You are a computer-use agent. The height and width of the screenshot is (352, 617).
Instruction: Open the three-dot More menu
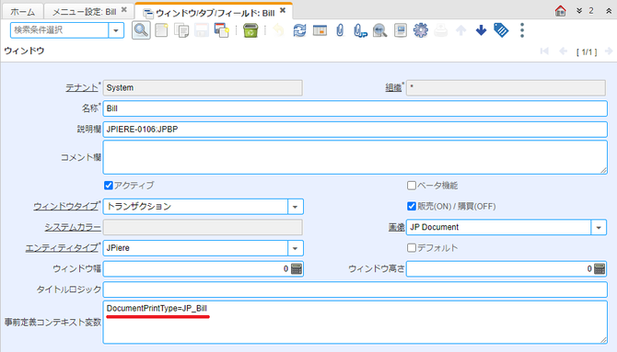pos(522,30)
